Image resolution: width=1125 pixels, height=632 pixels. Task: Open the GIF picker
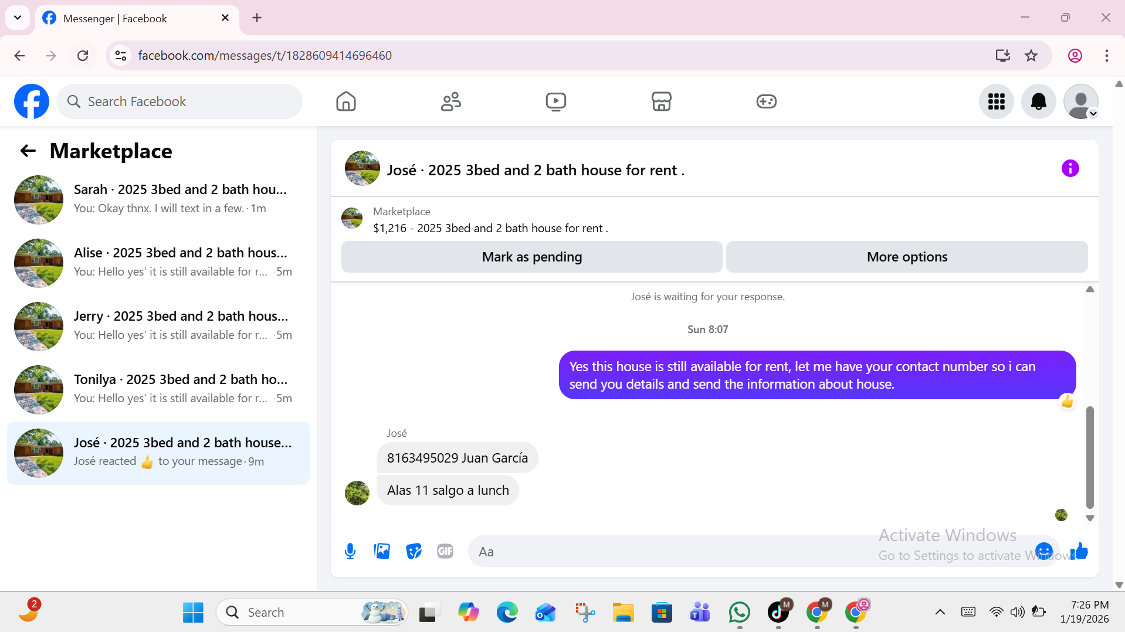point(445,551)
